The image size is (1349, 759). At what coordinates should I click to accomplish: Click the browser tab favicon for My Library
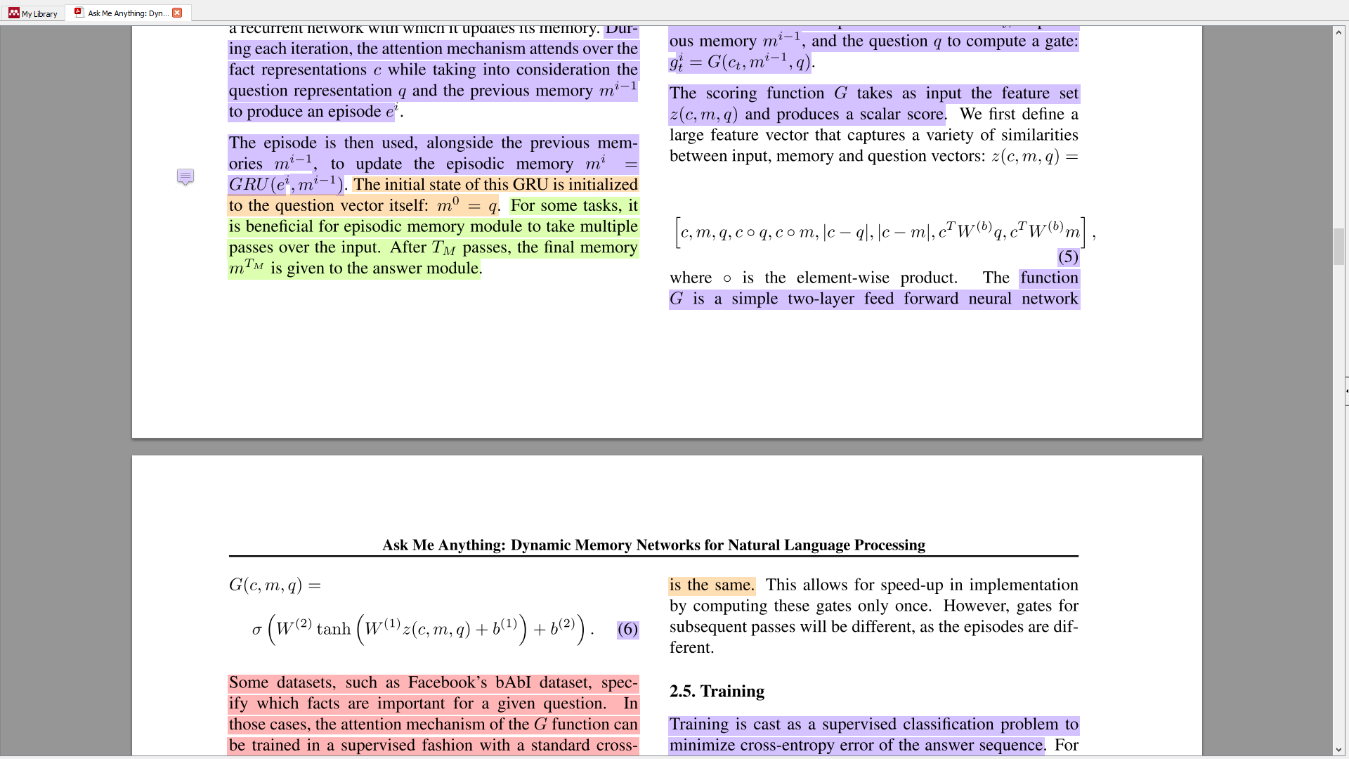(x=12, y=12)
